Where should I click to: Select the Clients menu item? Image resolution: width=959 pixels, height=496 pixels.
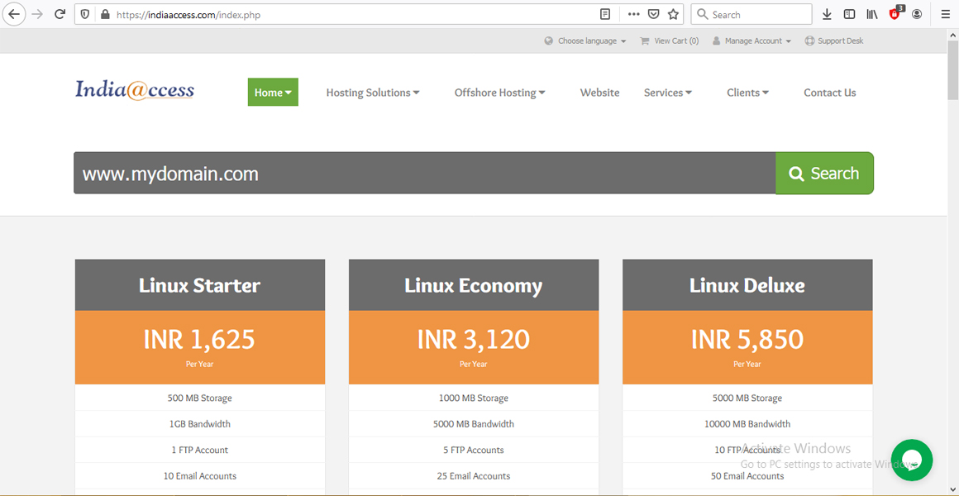[x=747, y=93]
